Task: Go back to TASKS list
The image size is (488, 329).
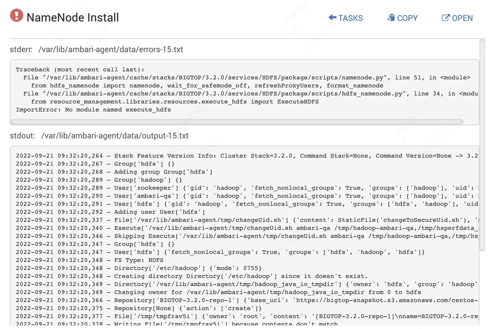Action: (346, 18)
